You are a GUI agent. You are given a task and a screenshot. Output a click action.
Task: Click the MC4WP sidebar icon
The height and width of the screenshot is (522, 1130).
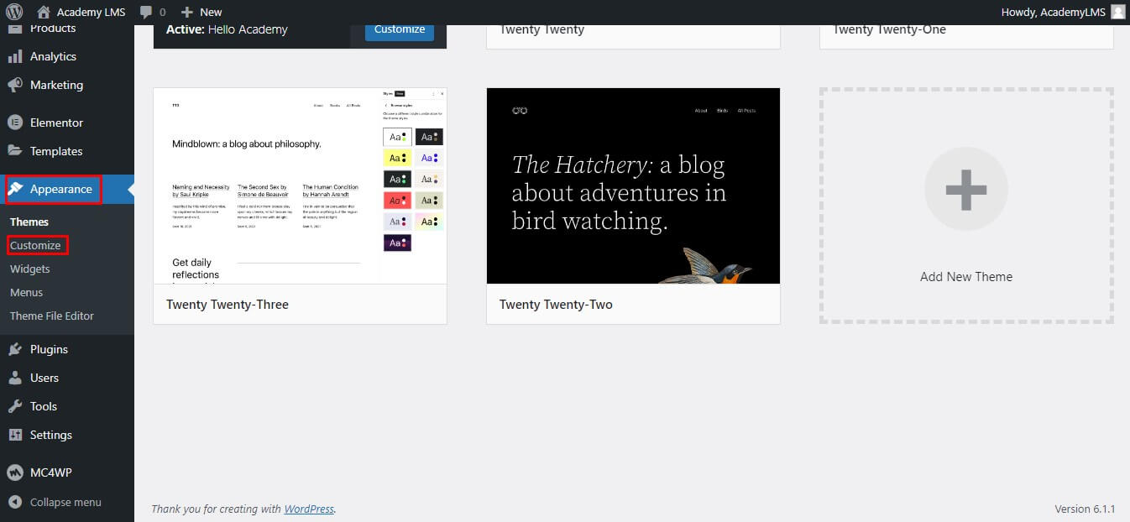pos(15,472)
